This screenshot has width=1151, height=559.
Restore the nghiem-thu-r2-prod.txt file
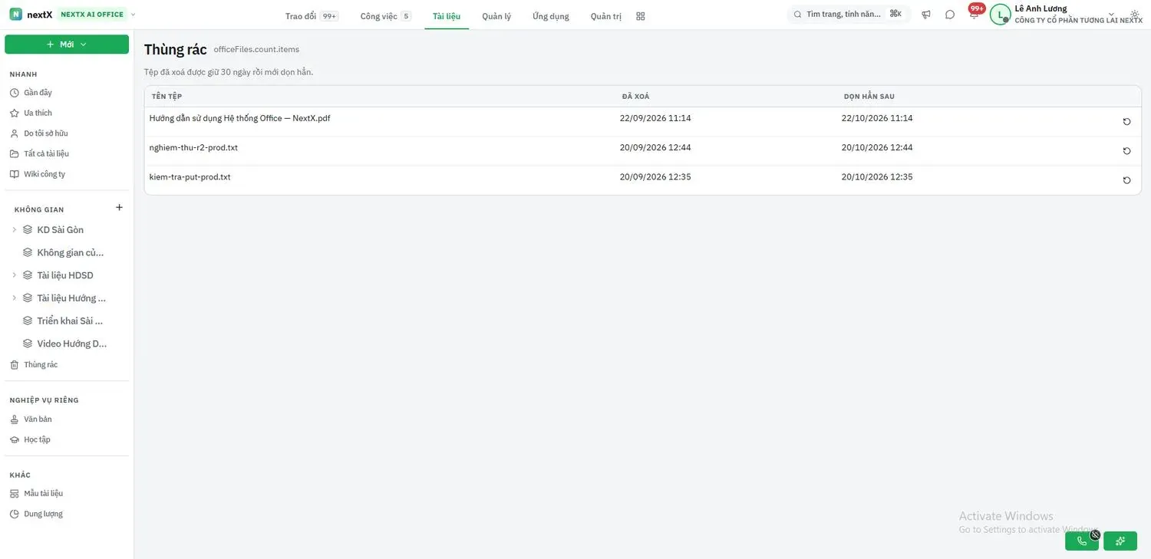1126,151
